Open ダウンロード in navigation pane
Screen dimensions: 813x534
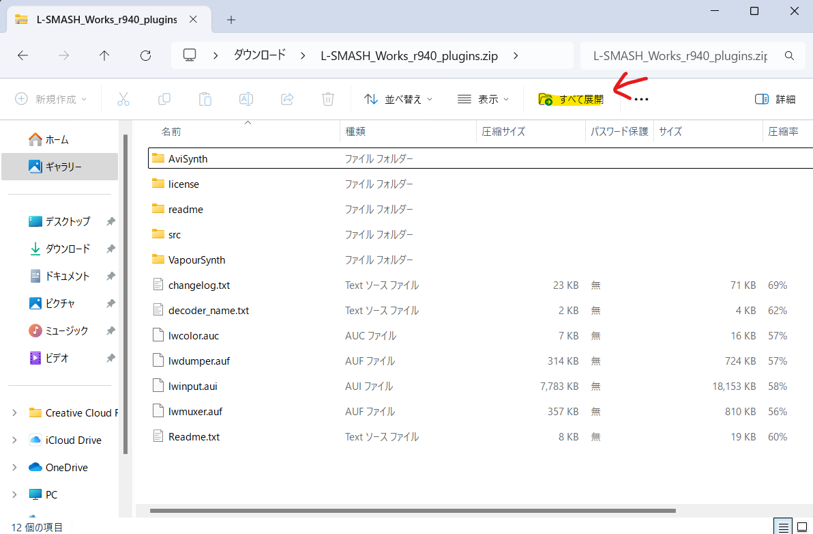click(x=59, y=249)
